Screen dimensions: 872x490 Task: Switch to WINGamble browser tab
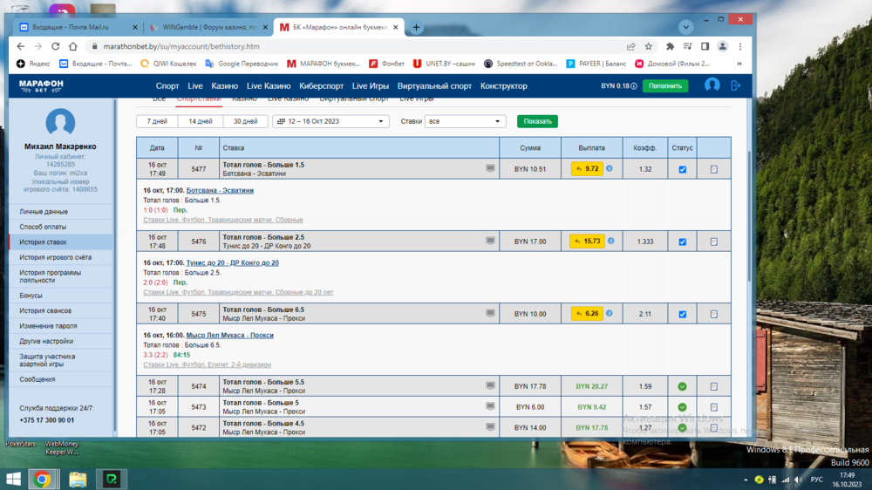click(209, 27)
